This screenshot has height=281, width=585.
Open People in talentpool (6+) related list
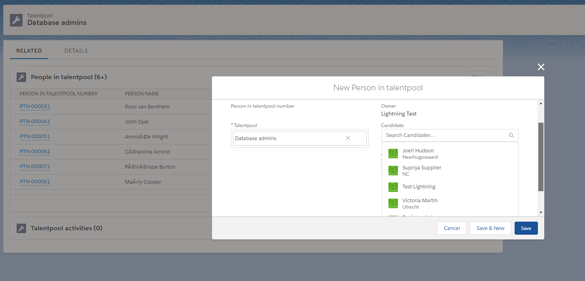click(x=69, y=77)
